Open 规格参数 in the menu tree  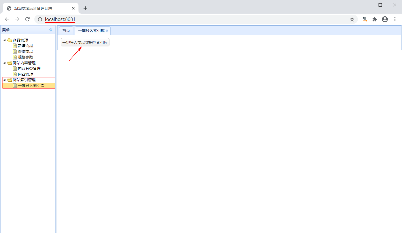click(25, 57)
